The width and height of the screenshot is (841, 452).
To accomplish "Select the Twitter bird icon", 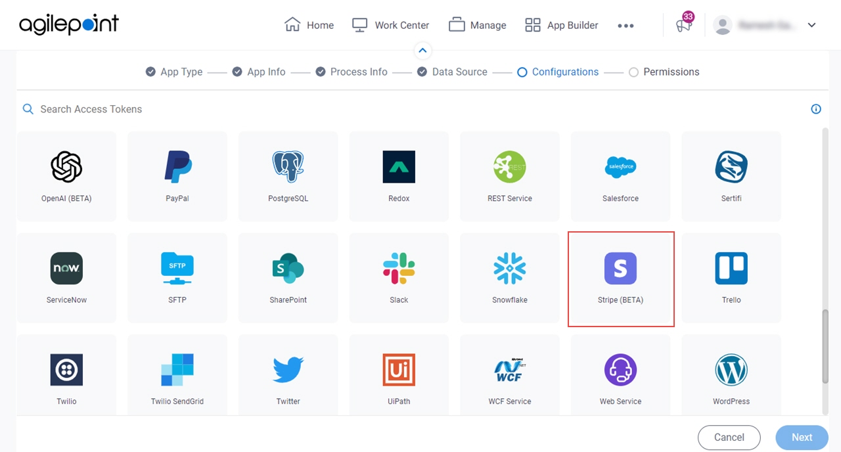I will coord(288,370).
